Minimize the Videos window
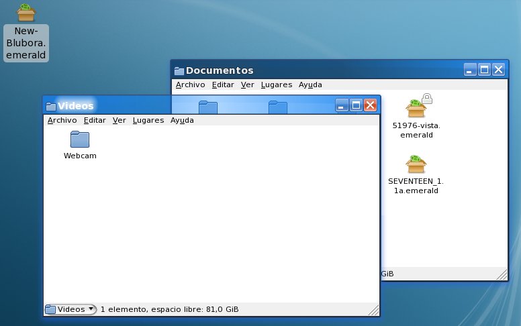The width and height of the screenshot is (521, 326). [342, 105]
